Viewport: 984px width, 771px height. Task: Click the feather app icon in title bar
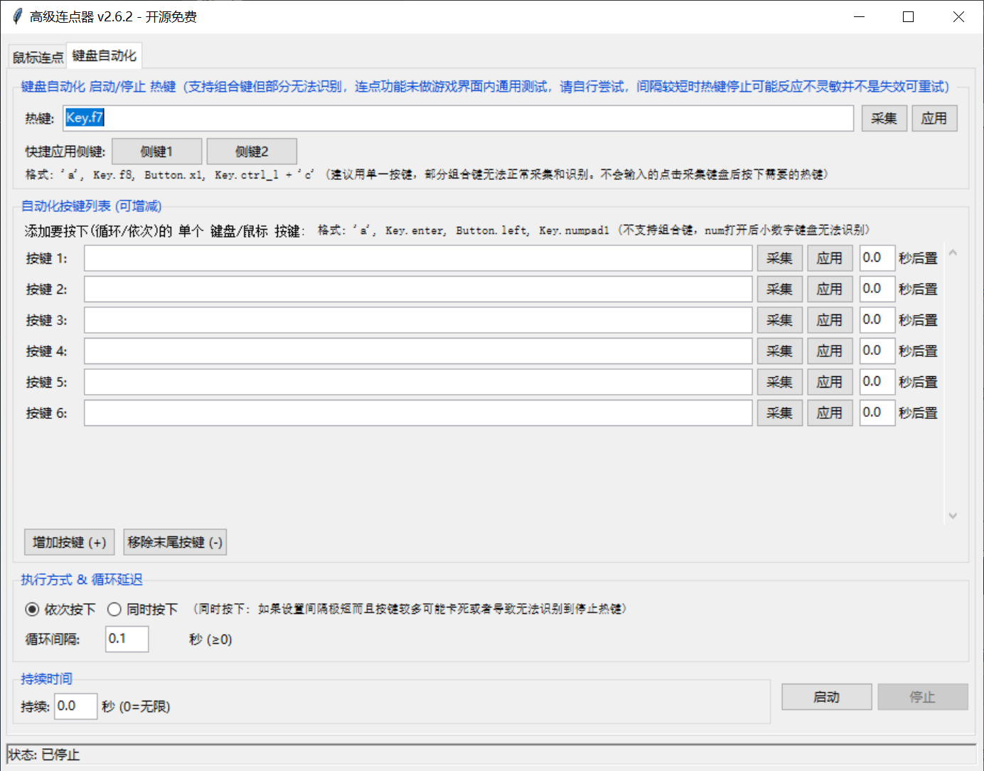pyautogui.click(x=17, y=16)
